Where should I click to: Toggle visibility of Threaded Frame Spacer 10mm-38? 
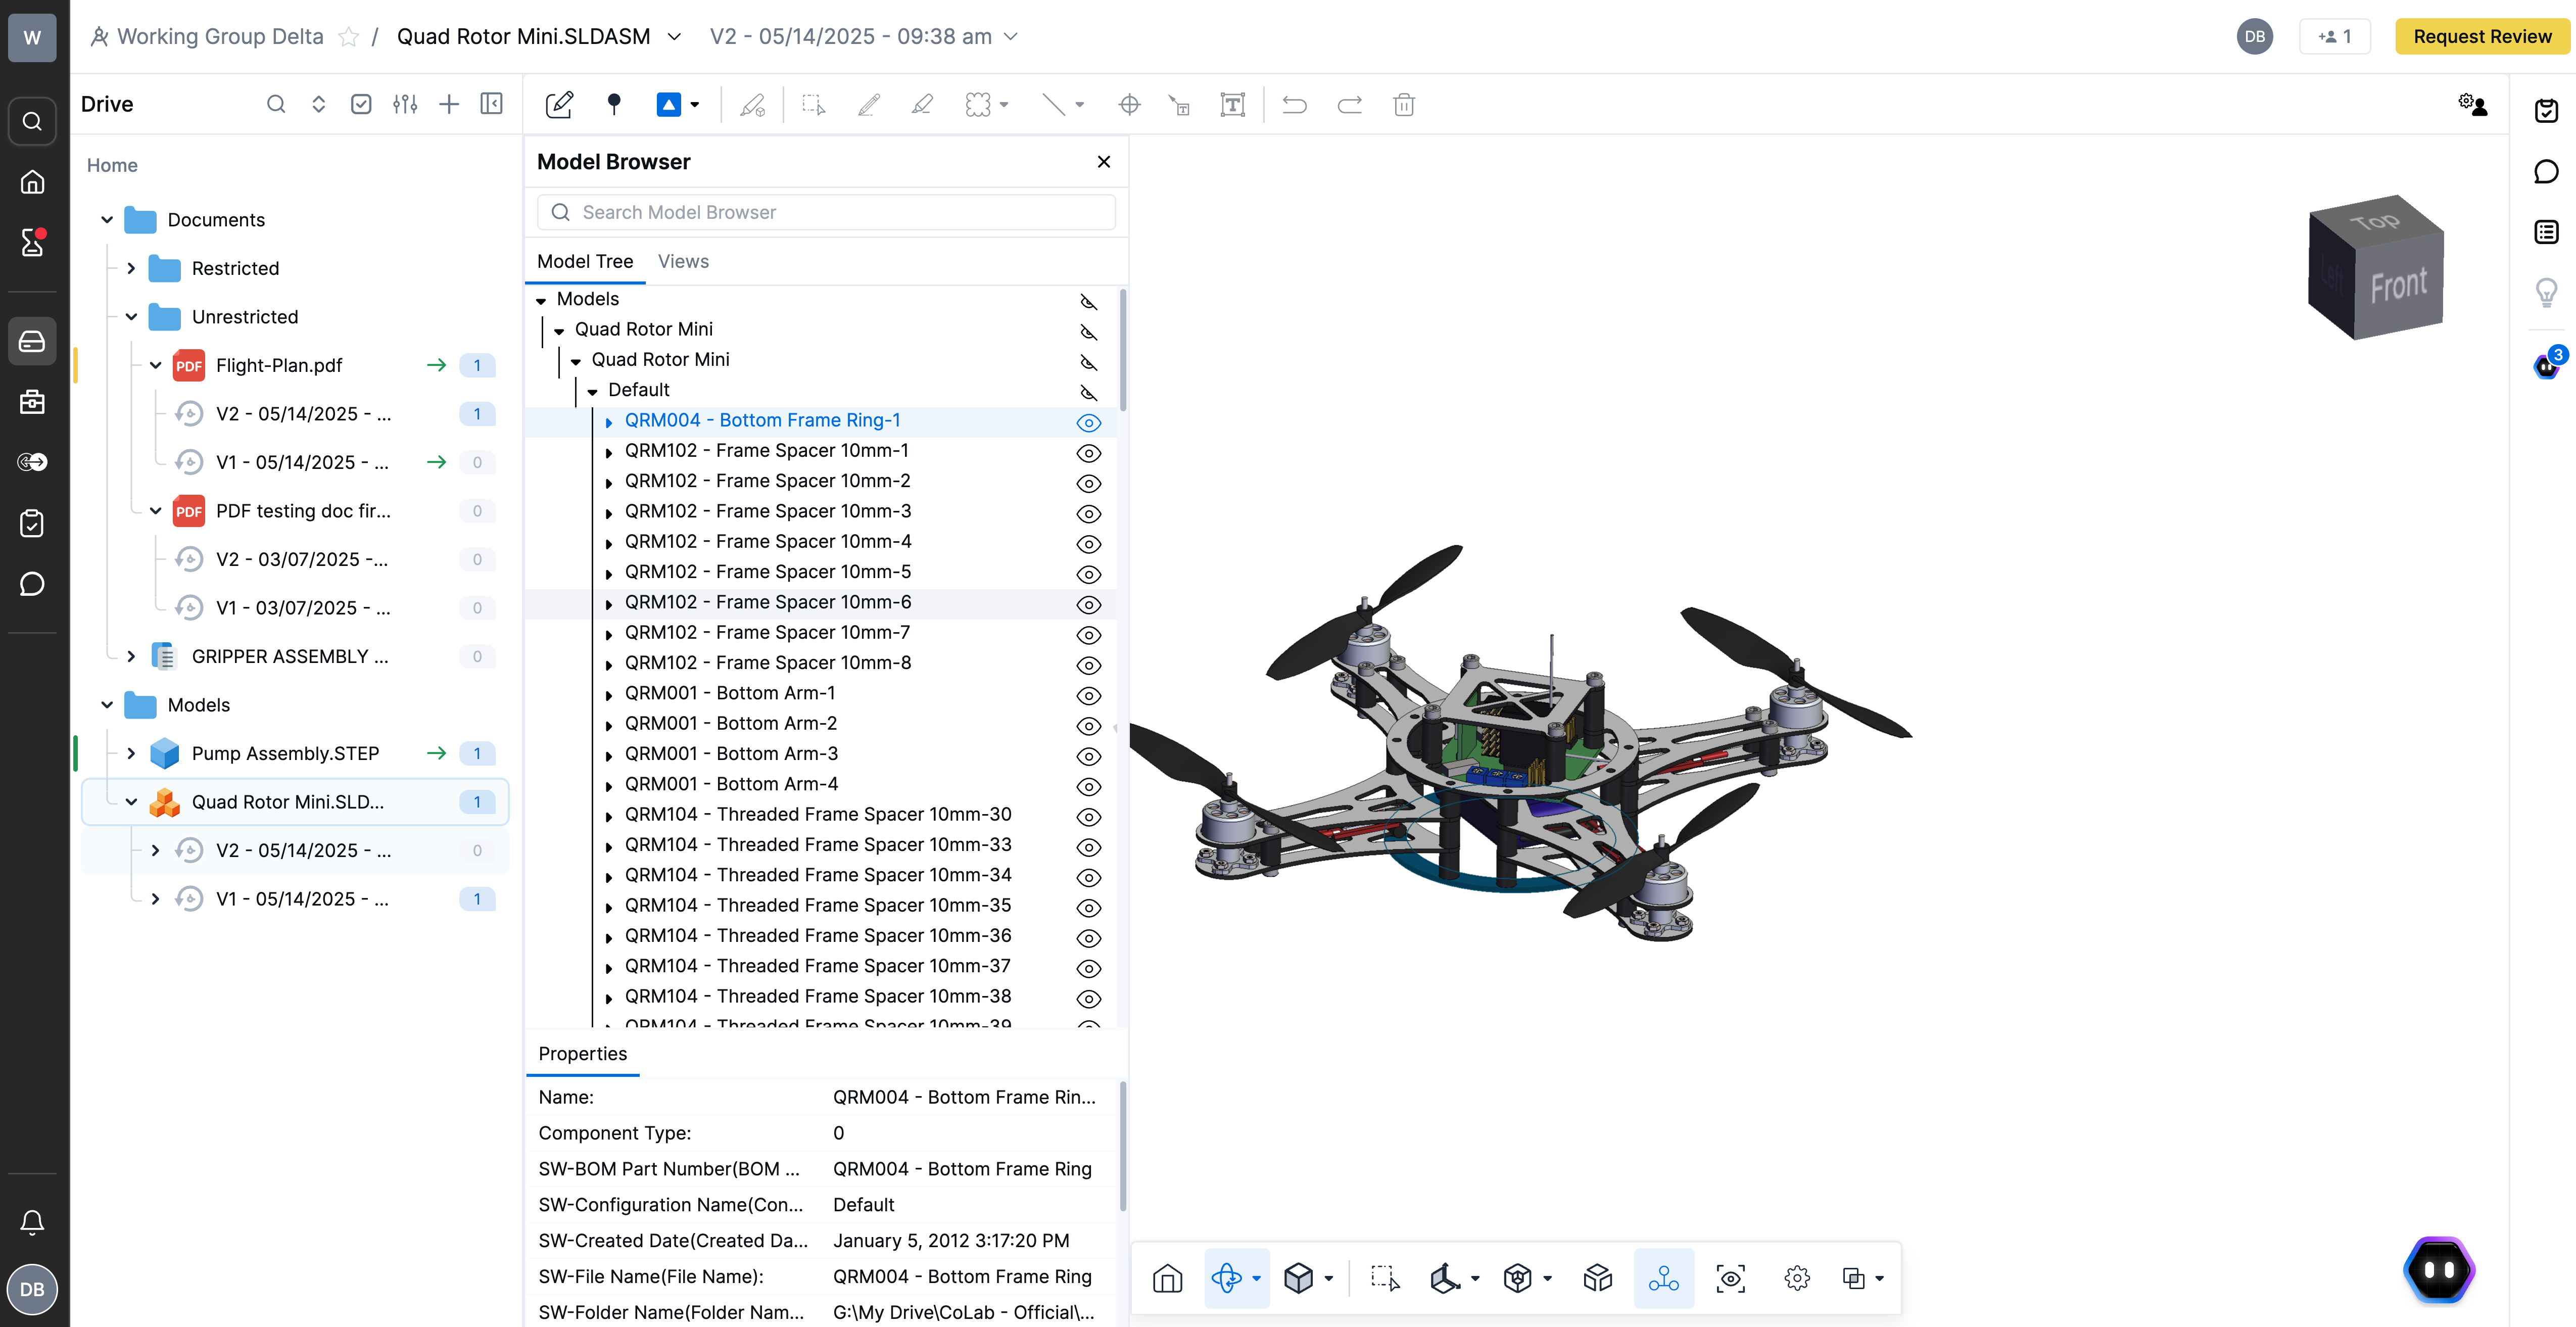1088,998
